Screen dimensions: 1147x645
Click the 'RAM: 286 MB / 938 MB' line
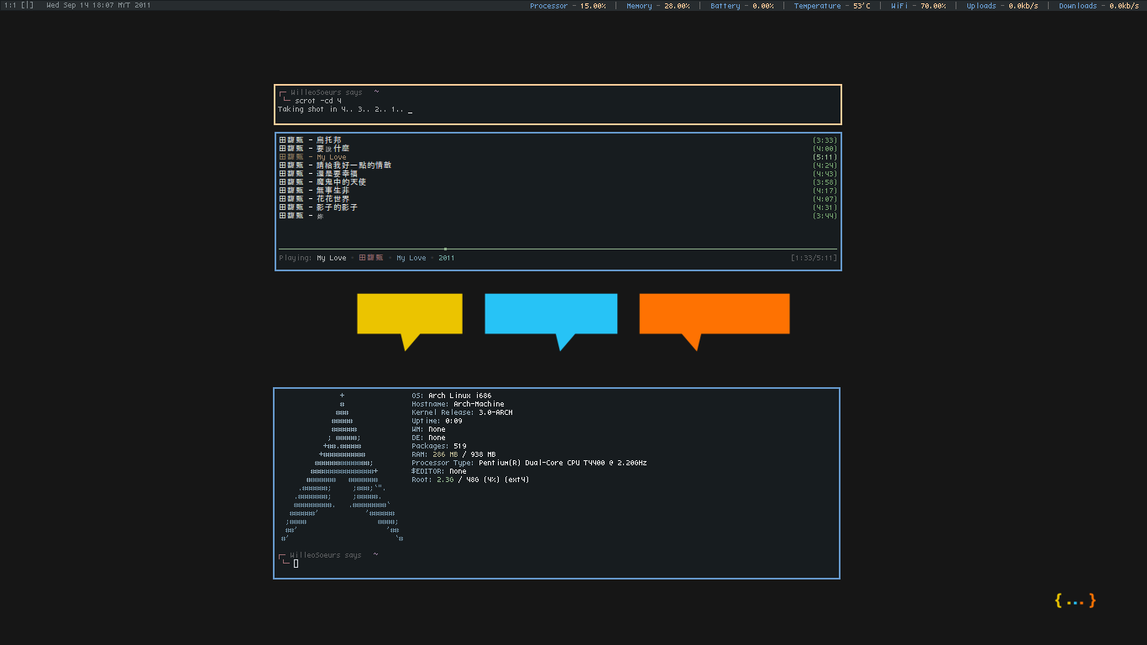(453, 454)
